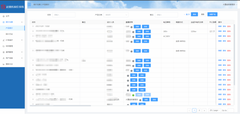This screenshot has height=114, width=240.
Task: Click the 价格维护 pencil icon in sidebar
Action: [x=4, y=40]
